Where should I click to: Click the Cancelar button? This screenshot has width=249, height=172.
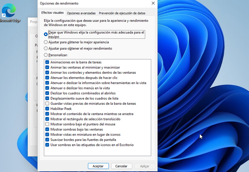pyautogui.click(x=121, y=166)
